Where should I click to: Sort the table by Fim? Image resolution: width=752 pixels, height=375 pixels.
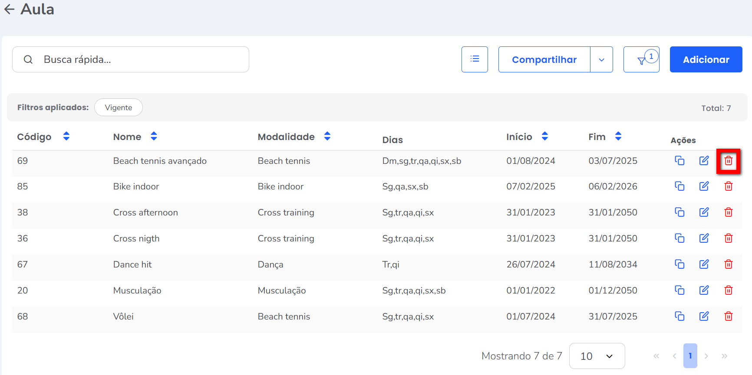(618, 136)
